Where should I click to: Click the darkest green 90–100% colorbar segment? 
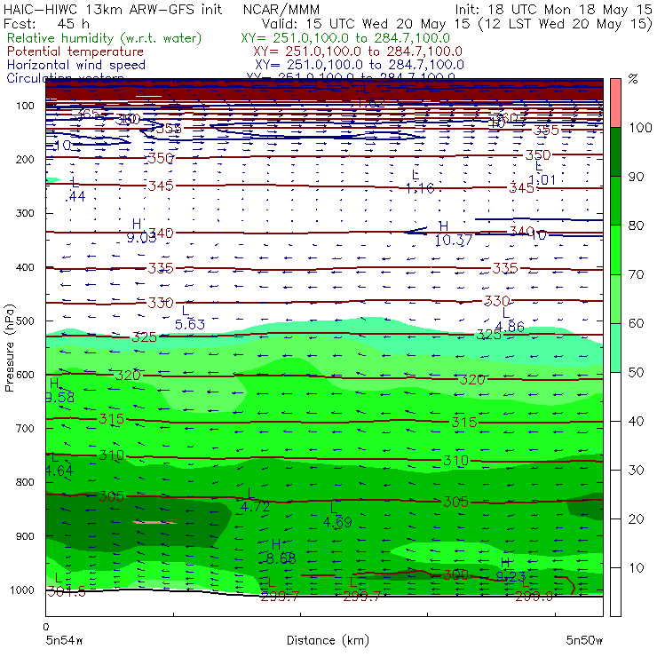click(615, 152)
